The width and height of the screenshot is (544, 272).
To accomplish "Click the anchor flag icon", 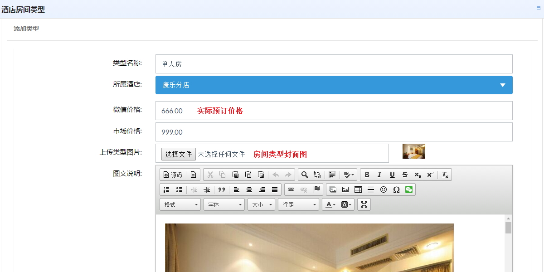I will coord(316,189).
